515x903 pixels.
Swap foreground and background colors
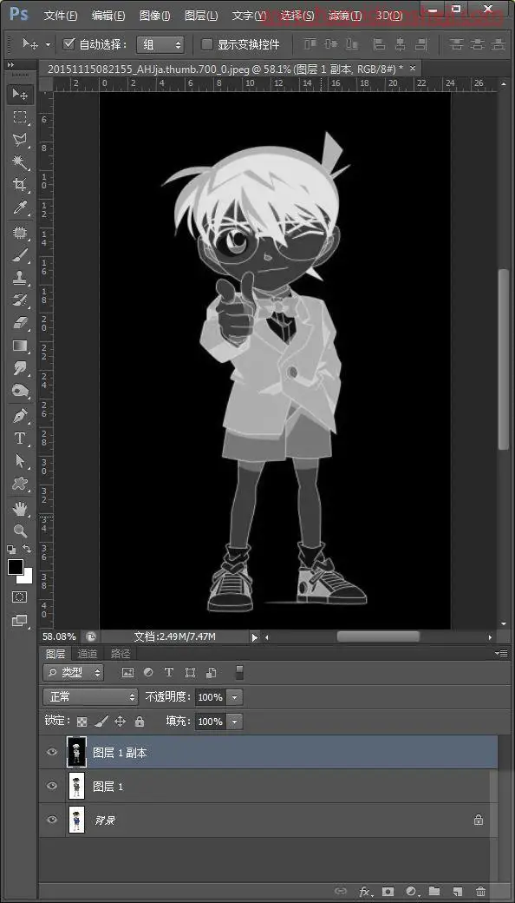(x=26, y=548)
